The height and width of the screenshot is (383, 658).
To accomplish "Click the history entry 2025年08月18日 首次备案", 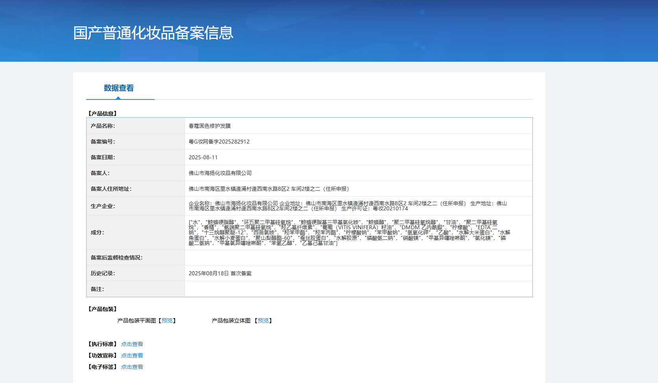I will tap(220, 273).
